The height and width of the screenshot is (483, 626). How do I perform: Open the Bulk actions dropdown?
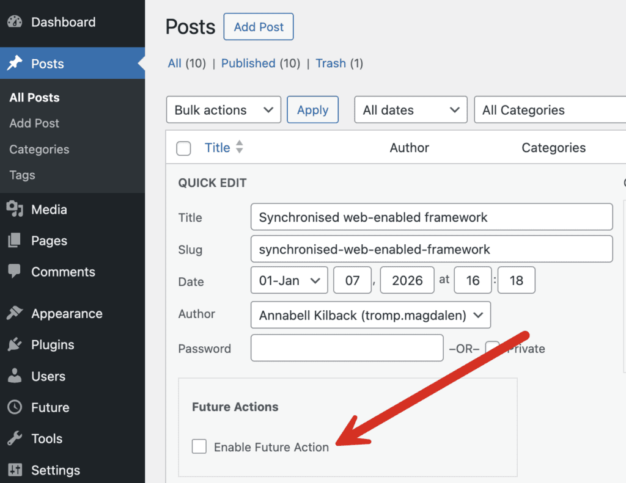coord(223,110)
